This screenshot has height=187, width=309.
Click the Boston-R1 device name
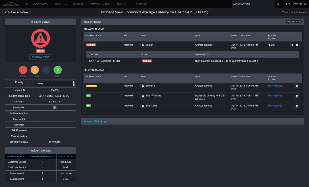(151, 45)
